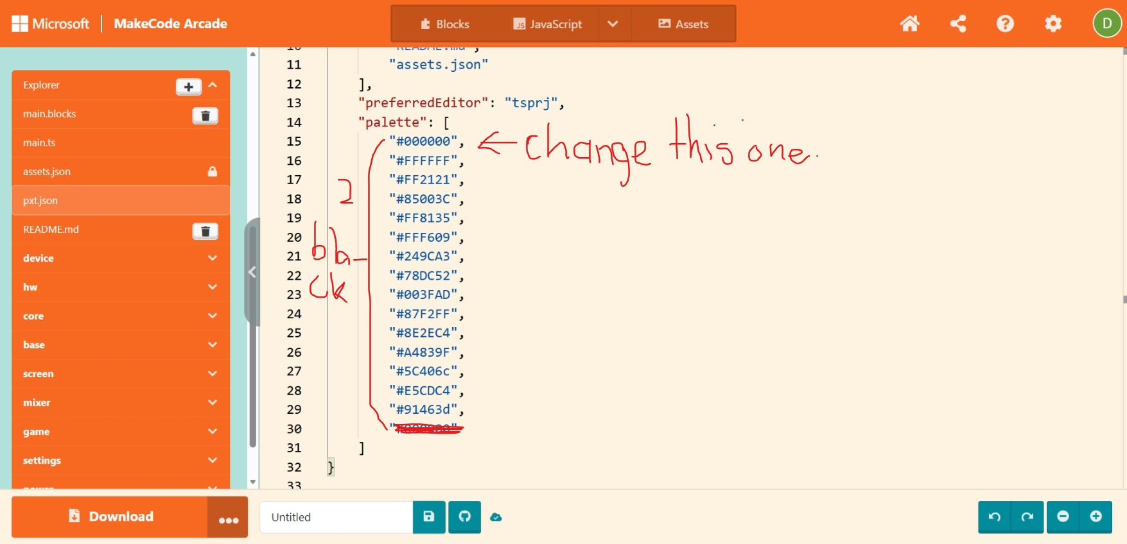Click the "#8E2EC4" palette value
Viewport: 1127px width, 544px height.
(x=423, y=333)
